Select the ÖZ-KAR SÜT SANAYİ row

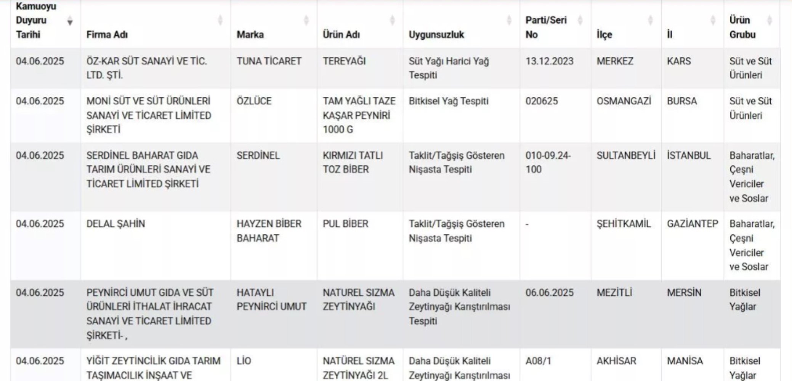[x=146, y=68]
